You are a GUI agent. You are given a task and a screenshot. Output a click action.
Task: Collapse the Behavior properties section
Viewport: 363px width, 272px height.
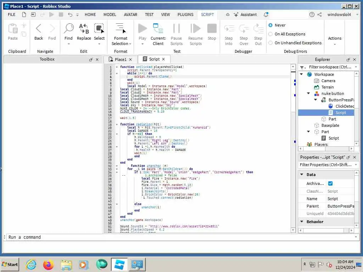pos(302,222)
